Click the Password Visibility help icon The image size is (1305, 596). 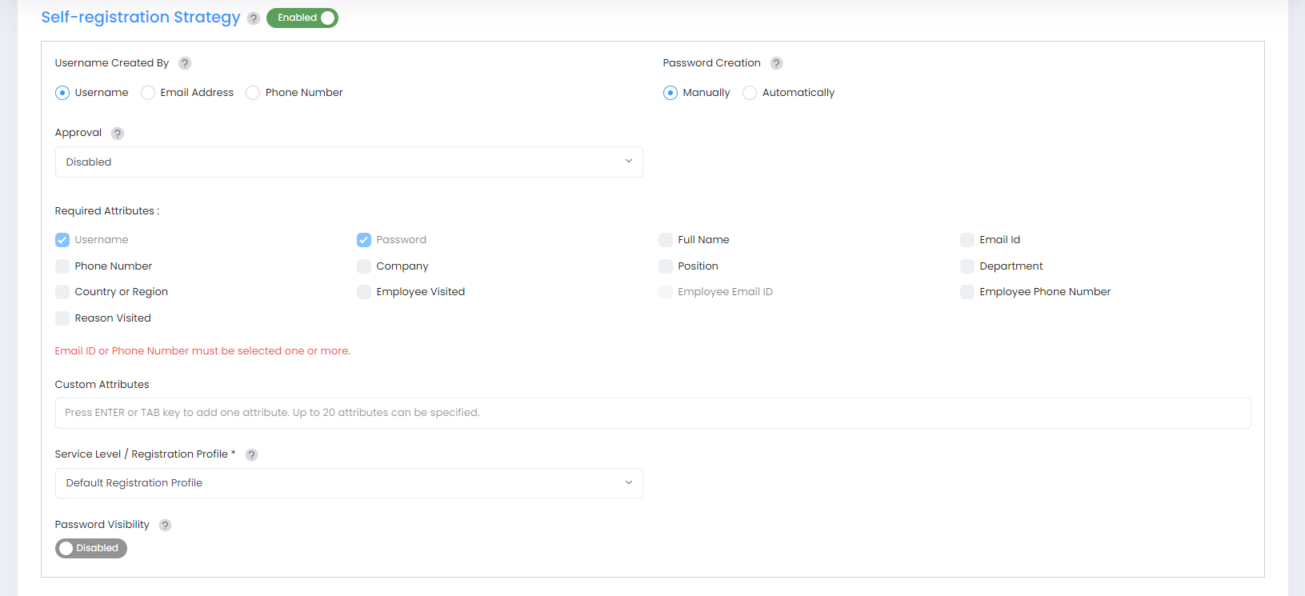(x=165, y=525)
